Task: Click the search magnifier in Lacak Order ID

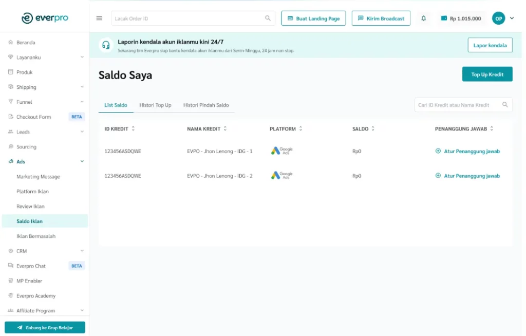Action: coord(268,18)
